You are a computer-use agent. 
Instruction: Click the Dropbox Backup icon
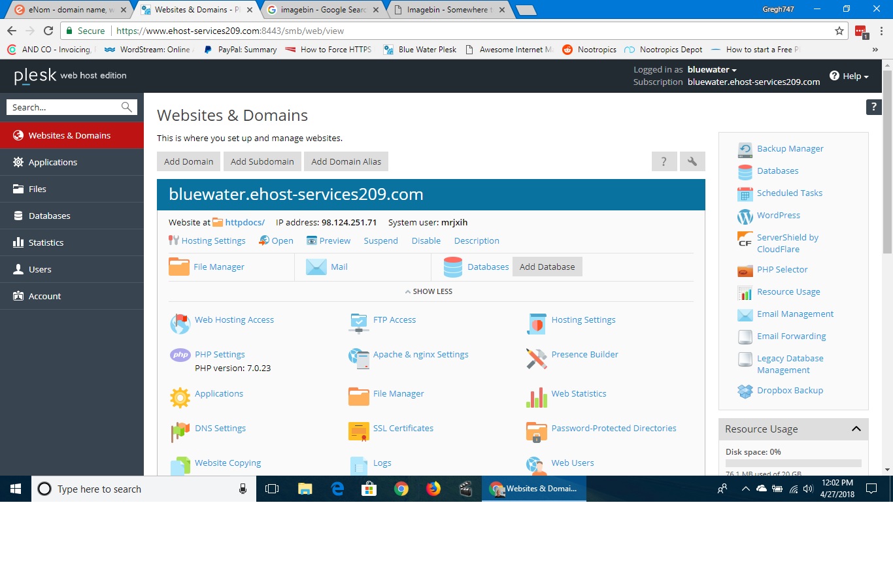745,391
